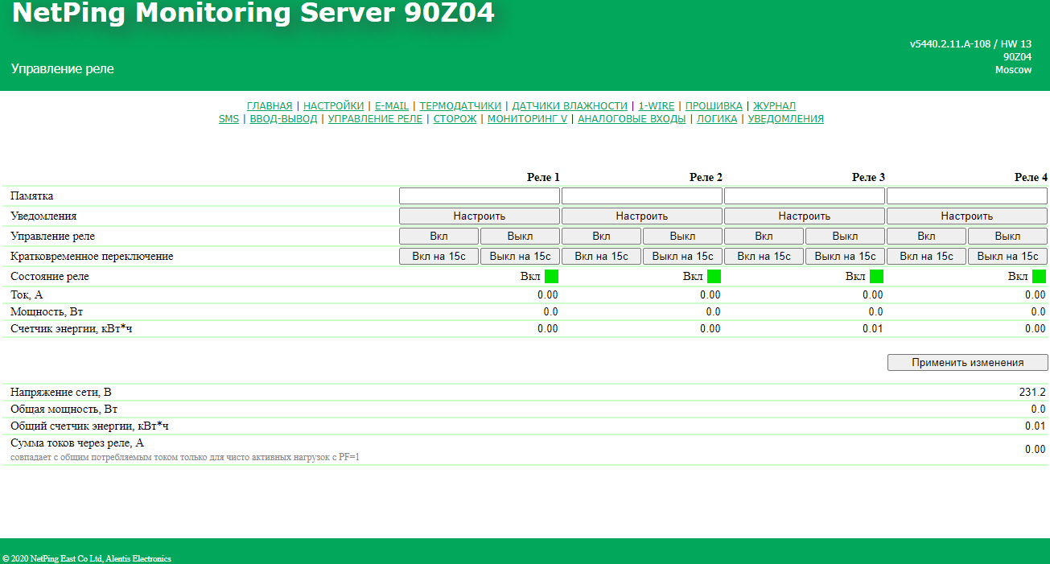Open the SMS settings link
The height and width of the screenshot is (564, 1050).
(x=229, y=119)
